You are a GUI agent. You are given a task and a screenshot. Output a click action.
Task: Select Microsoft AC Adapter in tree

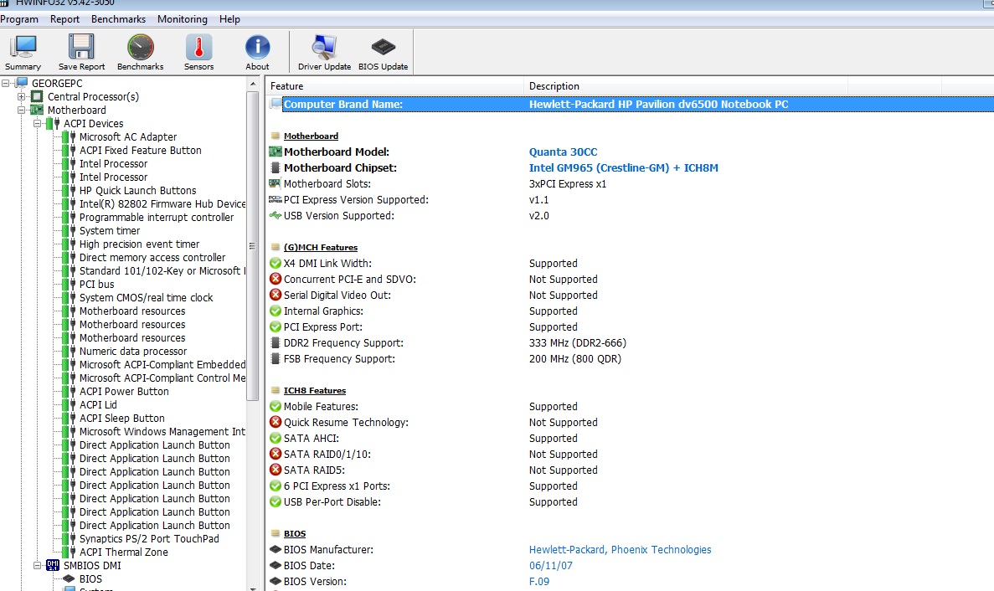(x=128, y=136)
